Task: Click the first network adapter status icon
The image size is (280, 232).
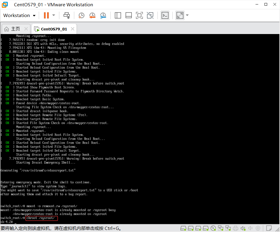Action: click(x=221, y=228)
